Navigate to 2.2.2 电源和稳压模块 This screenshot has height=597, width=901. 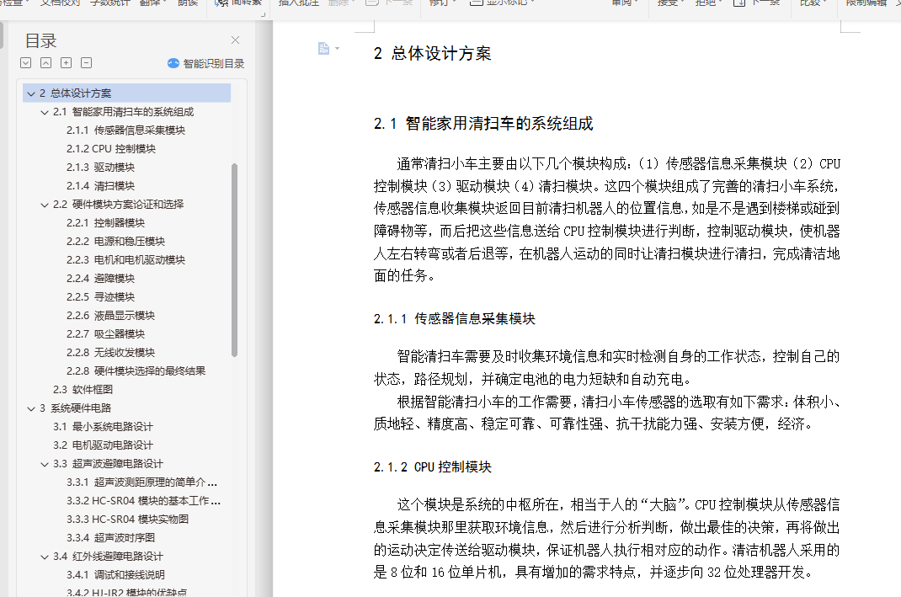tap(115, 242)
